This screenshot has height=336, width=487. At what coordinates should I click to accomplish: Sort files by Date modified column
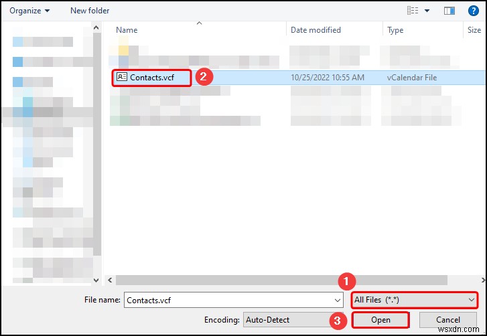coord(316,30)
